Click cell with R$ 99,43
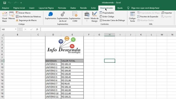This screenshot has height=99, width=176. point(72,84)
